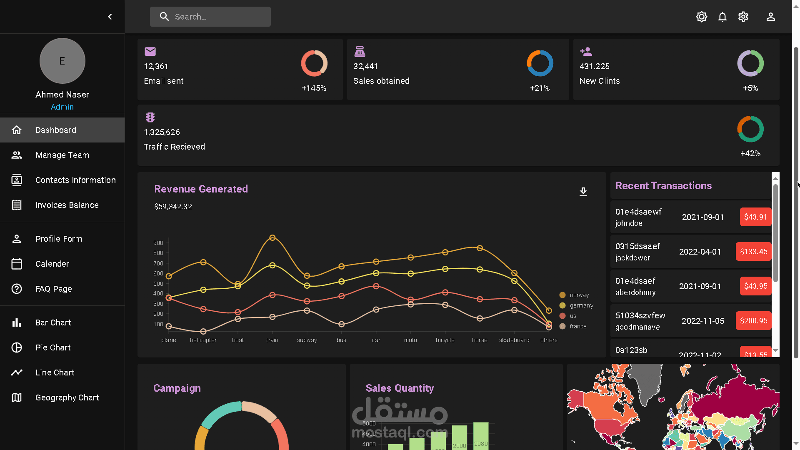Click the $133.45 amount button
This screenshot has width=800, height=450.
(x=753, y=252)
